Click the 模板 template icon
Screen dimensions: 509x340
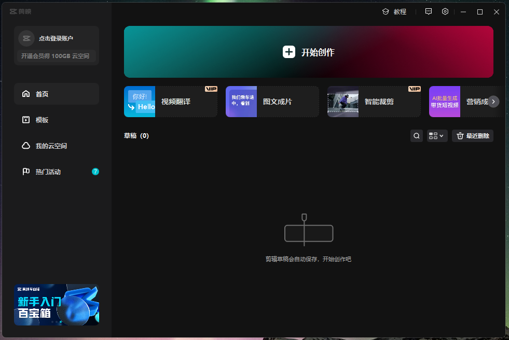(26, 120)
